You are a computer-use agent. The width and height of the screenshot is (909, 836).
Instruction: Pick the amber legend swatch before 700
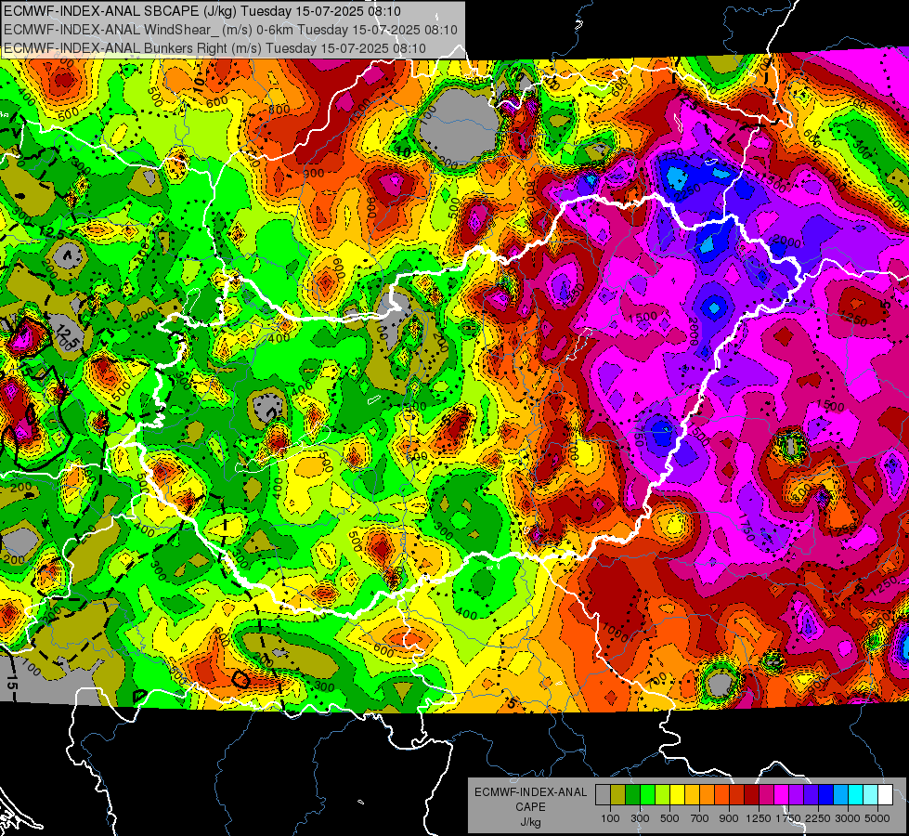[692, 795]
